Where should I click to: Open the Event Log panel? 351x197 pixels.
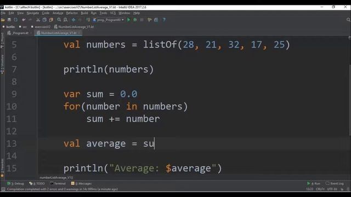pos(335,184)
